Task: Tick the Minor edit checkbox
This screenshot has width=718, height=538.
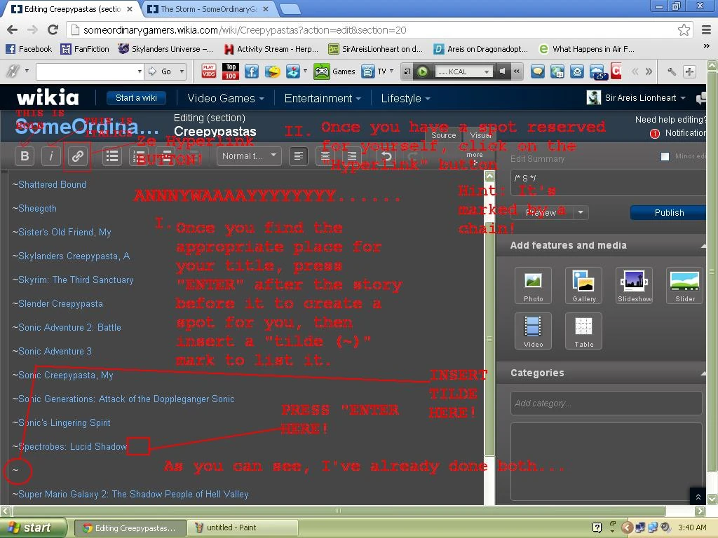Action: pos(665,156)
